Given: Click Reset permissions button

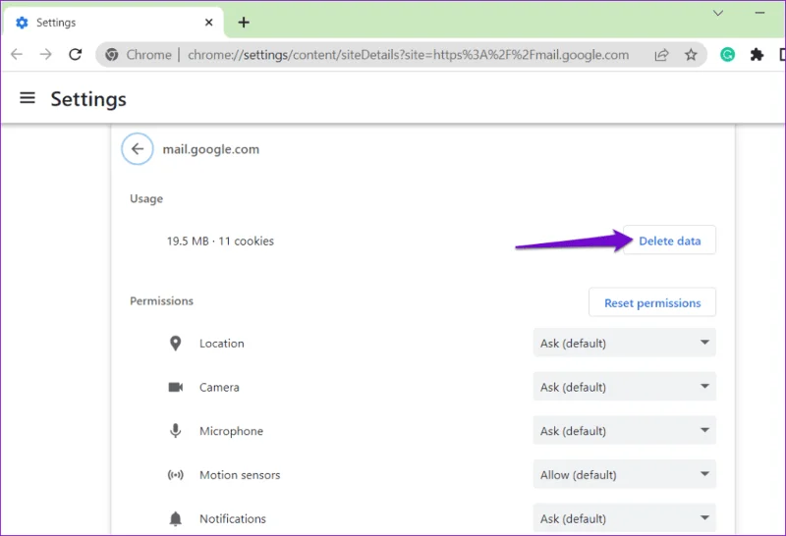Looking at the screenshot, I should pos(652,302).
